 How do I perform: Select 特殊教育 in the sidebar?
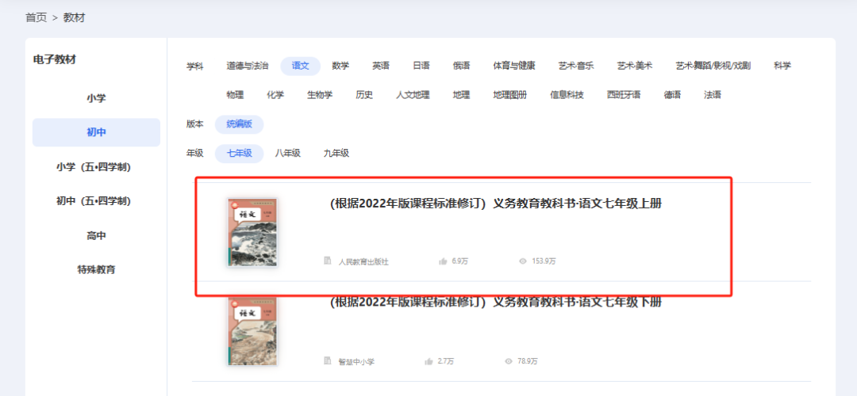96,269
